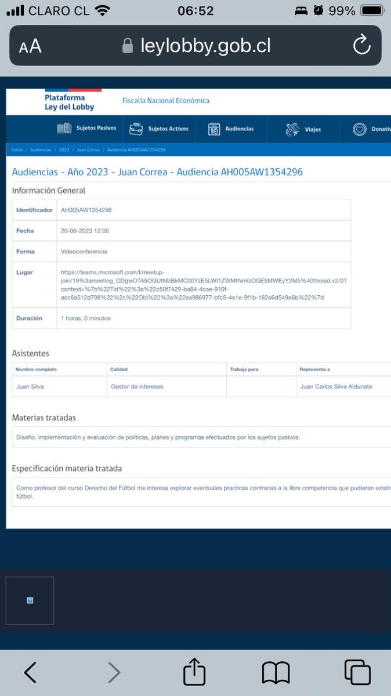Image resolution: width=391 pixels, height=696 pixels.
Task: Click the Sujetos Activos briefcase icon
Action: pyautogui.click(x=136, y=129)
